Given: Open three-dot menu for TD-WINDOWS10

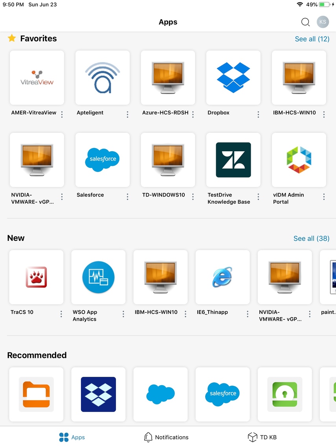Looking at the screenshot, I should pos(193,196).
